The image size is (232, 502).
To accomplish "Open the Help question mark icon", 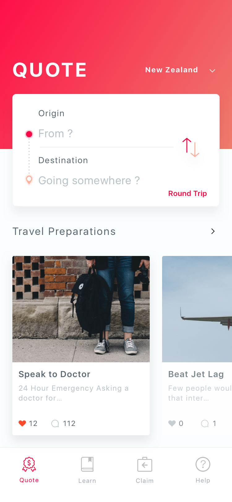I will coord(203,464).
